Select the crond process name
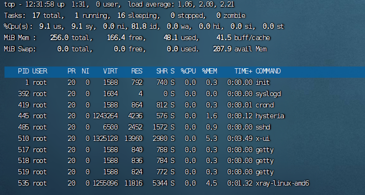This screenshot has width=365, height=195. pyautogui.click(x=265, y=105)
